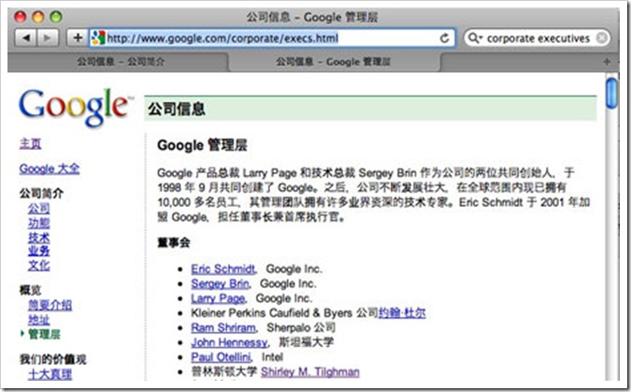Open the Eric Schmidt board member link
631x392 pixels.
pos(222,269)
